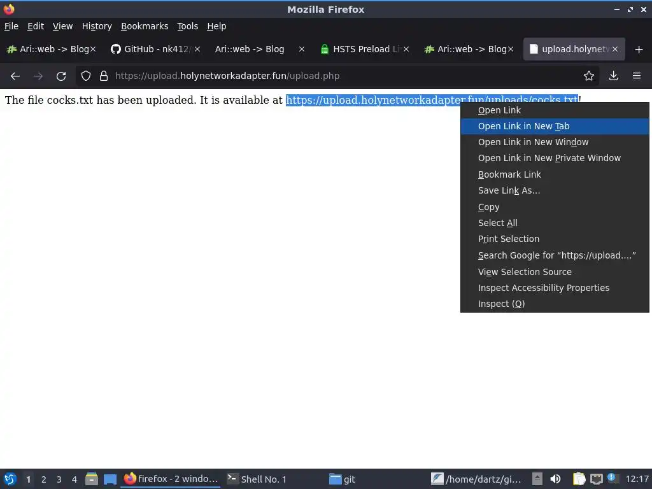Reload the current page
Screen dimensions: 652x489
pos(61,76)
